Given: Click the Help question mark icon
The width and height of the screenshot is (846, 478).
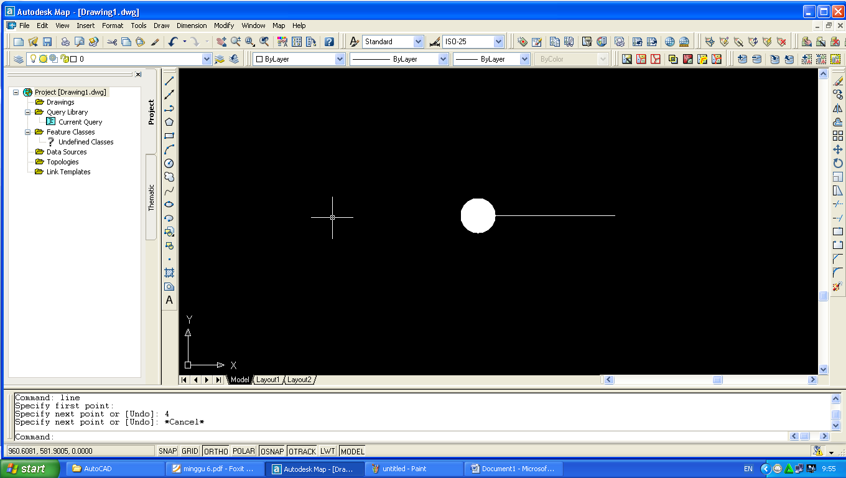Looking at the screenshot, I should point(329,42).
